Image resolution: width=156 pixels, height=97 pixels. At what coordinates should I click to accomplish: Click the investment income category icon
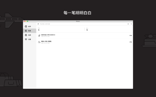coord(39,35)
